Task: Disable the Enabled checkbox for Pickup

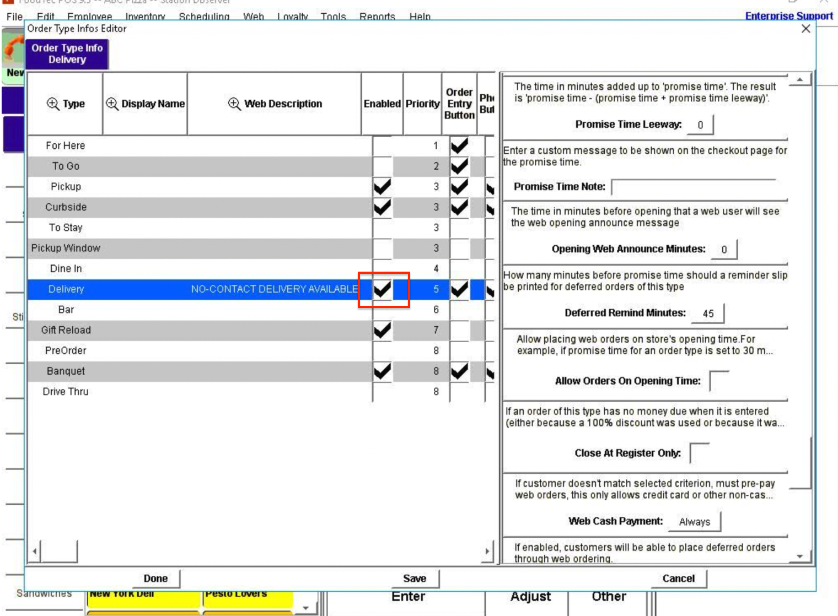Action: pos(383,186)
